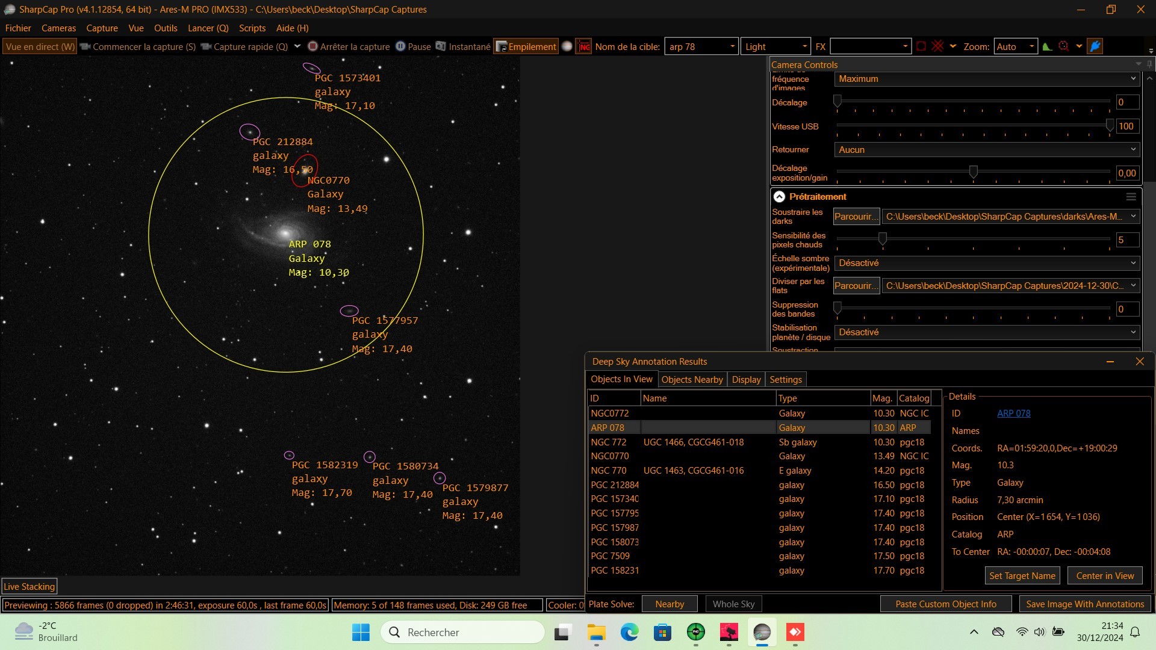Open File Explorer from taskbar
1156x650 pixels.
[596, 633]
